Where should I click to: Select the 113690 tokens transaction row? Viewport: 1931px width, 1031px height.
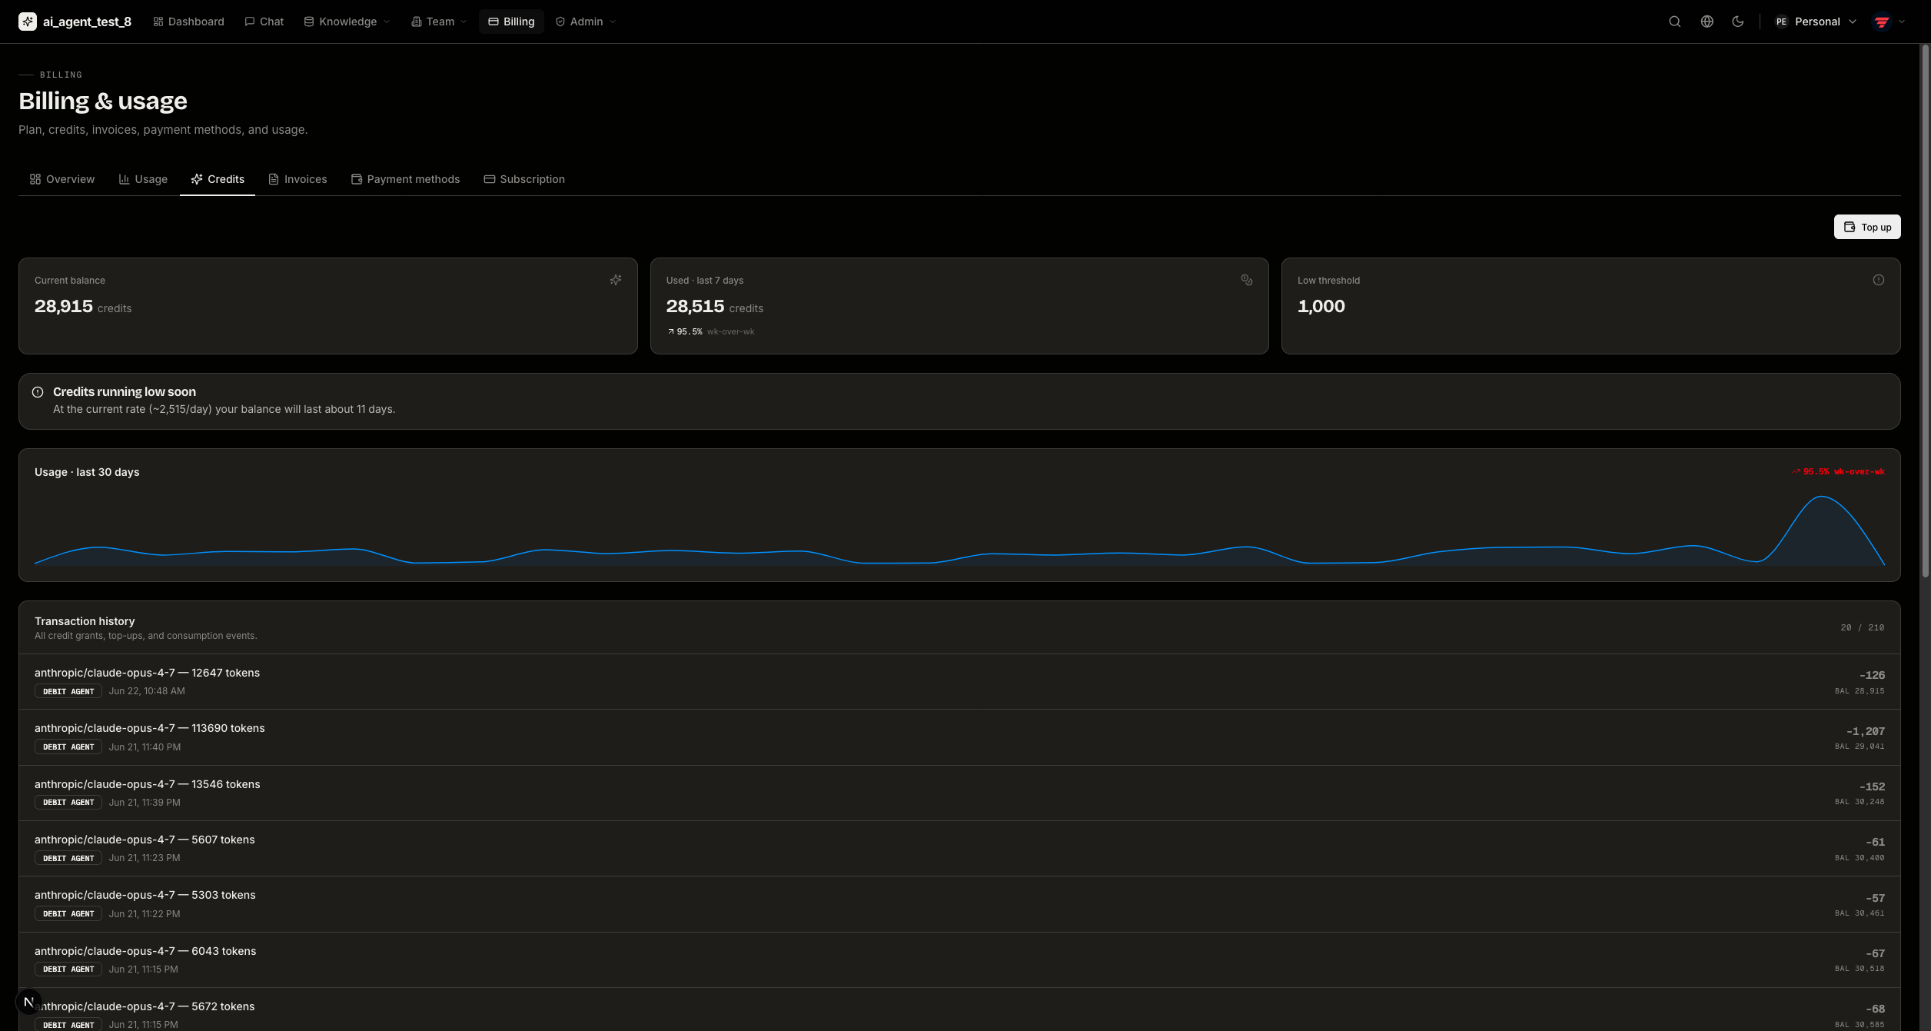[959, 737]
